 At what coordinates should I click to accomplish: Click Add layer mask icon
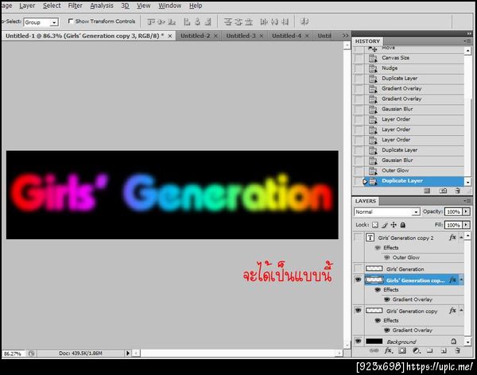click(x=402, y=350)
